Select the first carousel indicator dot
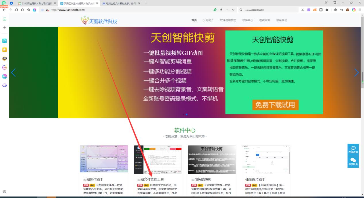The image size is (364, 198). point(184,114)
